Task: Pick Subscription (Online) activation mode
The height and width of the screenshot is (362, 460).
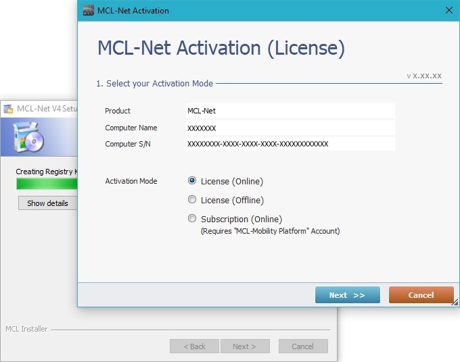Action: 192,219
